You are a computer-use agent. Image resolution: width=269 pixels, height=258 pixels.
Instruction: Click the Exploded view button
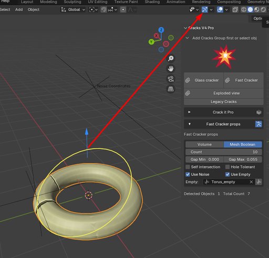point(224,94)
